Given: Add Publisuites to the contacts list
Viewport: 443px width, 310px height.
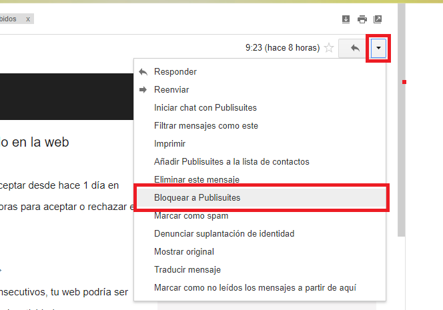Looking at the screenshot, I should pyautogui.click(x=232, y=161).
